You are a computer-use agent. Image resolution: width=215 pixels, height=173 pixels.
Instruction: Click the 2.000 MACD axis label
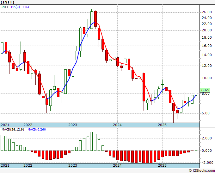click(x=207, y=138)
